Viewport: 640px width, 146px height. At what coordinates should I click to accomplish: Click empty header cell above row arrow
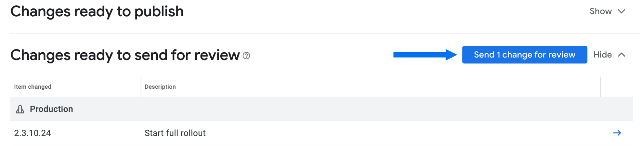[x=617, y=87]
